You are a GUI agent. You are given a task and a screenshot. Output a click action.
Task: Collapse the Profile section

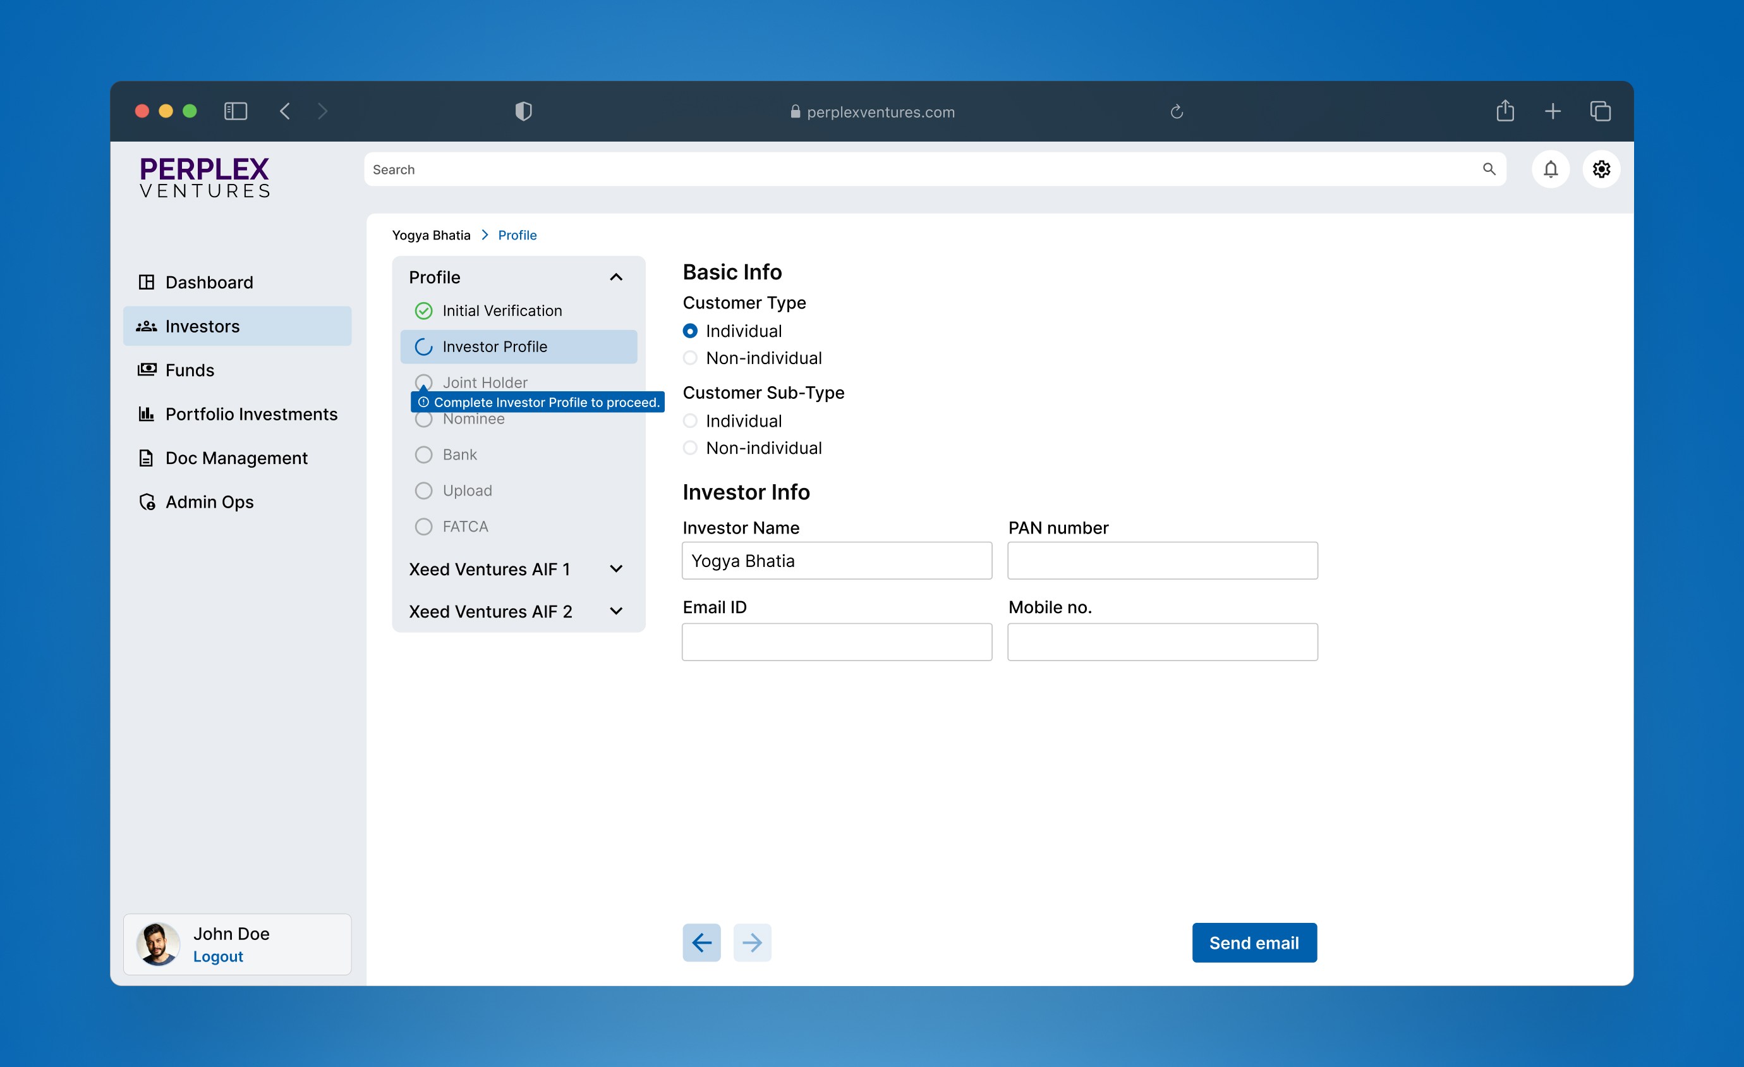(616, 277)
